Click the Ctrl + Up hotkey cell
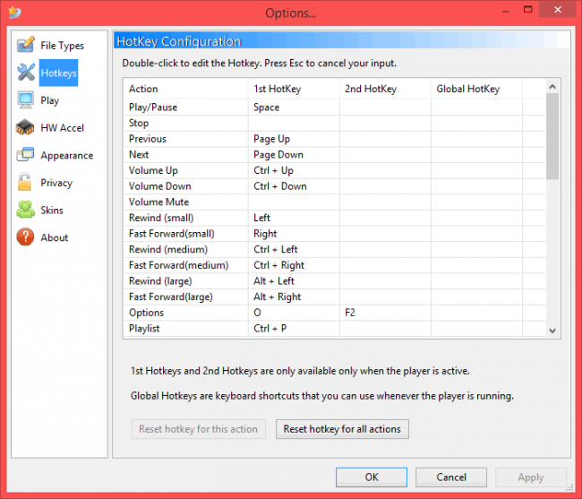 pyautogui.click(x=294, y=170)
